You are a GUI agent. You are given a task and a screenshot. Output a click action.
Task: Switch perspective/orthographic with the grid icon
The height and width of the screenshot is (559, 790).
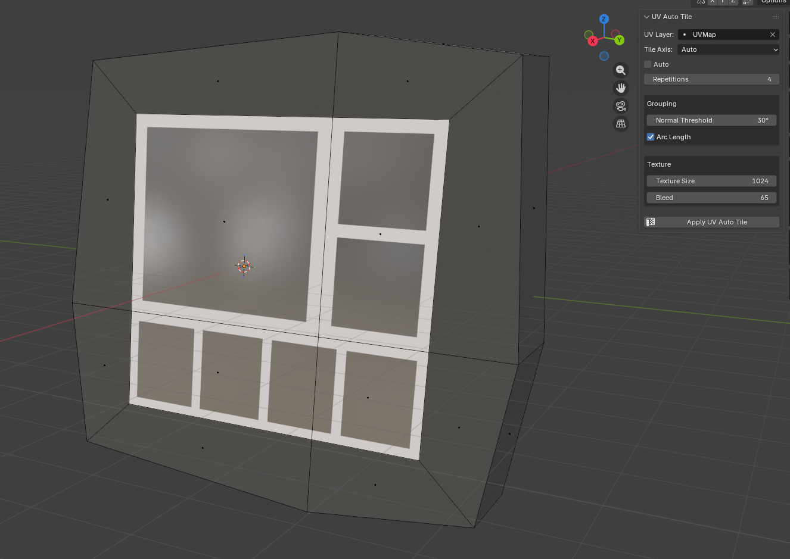pyautogui.click(x=621, y=124)
